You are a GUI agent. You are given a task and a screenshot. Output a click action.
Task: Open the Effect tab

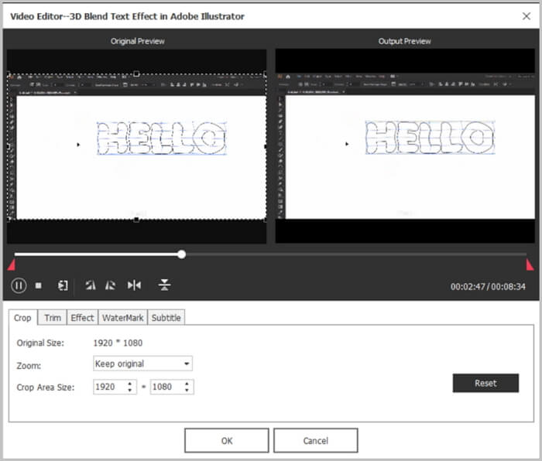pos(82,318)
